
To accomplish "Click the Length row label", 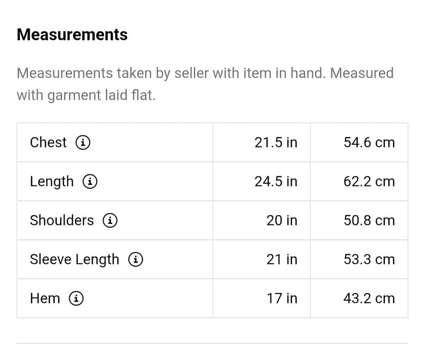I will [x=52, y=181].
